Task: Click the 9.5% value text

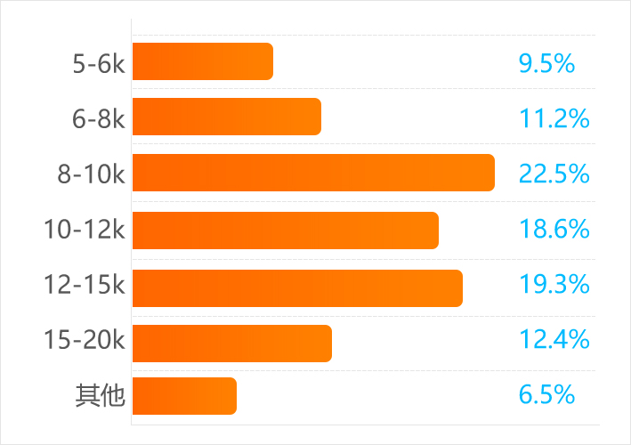Action: tap(546, 64)
